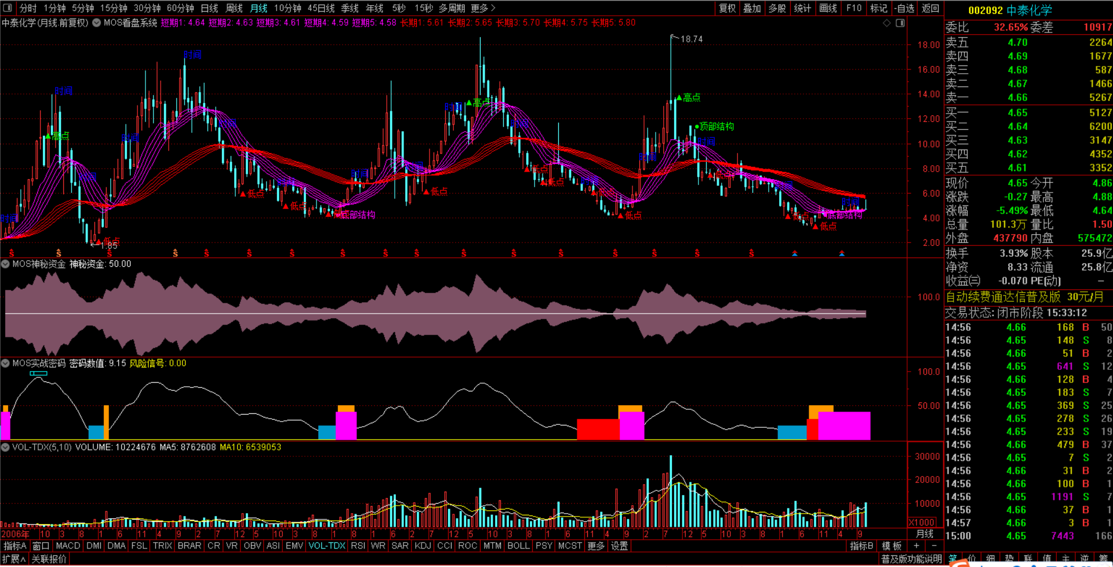This screenshot has width=1113, height=567.
Task: Switch indicator to RSI
Action: tap(358, 546)
